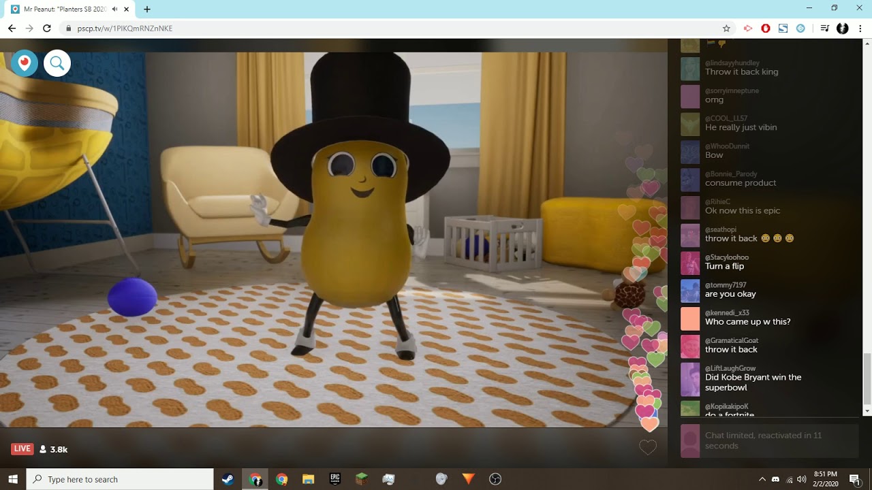Open Minecraft from the taskbar
Screen dimensions: 872x490
[362, 479]
